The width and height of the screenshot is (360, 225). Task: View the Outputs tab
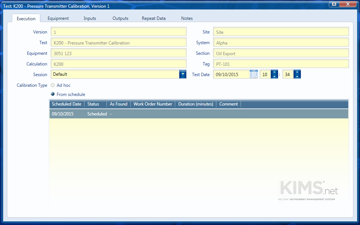click(120, 18)
